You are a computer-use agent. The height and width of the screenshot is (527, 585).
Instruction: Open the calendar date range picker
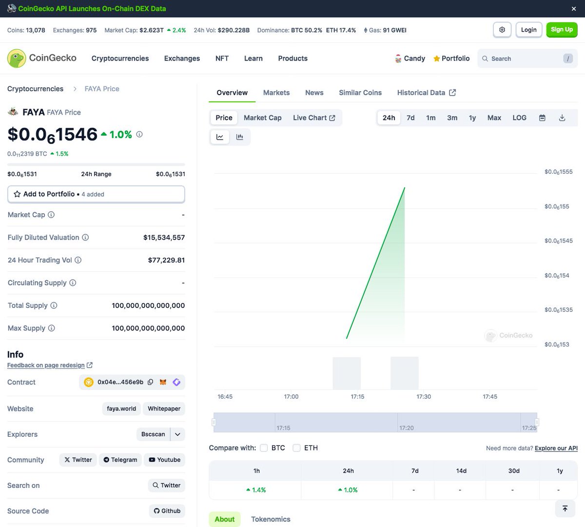tap(542, 118)
